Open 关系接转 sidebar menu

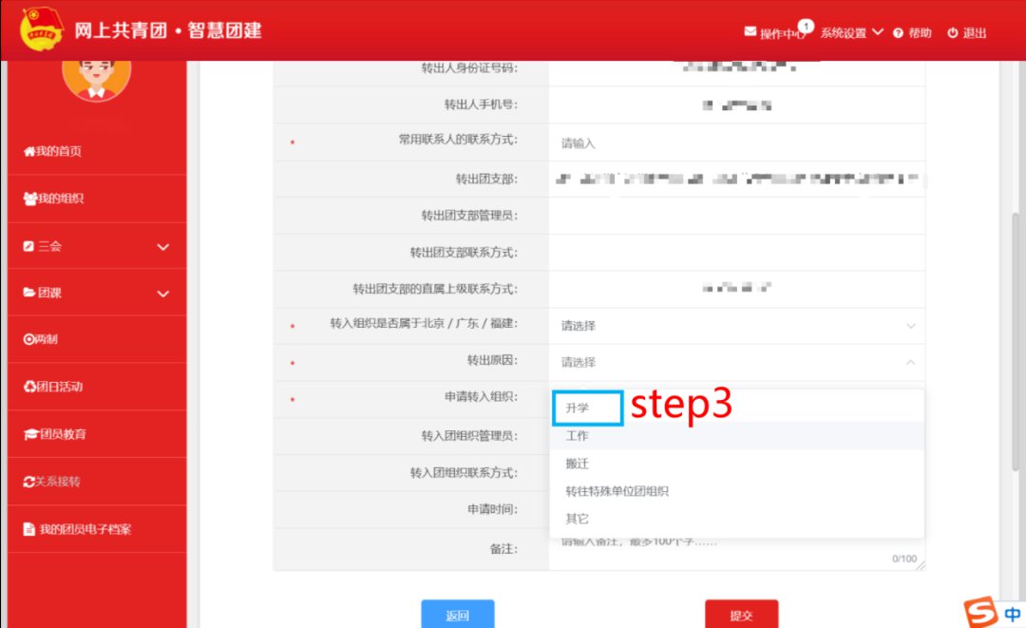(97, 482)
